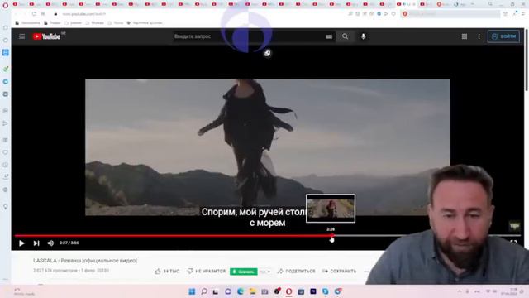
Task: Switch to the active playing-audio tab
Action: point(407,4)
